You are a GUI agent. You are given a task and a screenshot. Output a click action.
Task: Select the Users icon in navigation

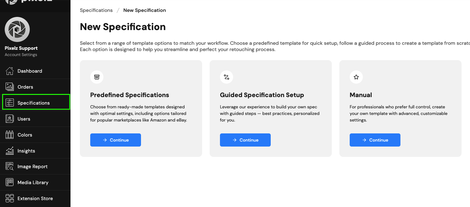tap(9, 119)
